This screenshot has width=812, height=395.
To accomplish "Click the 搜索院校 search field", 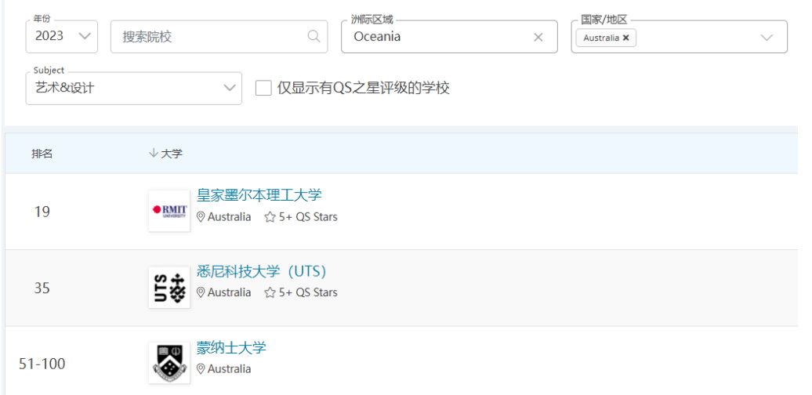I will 219,37.
